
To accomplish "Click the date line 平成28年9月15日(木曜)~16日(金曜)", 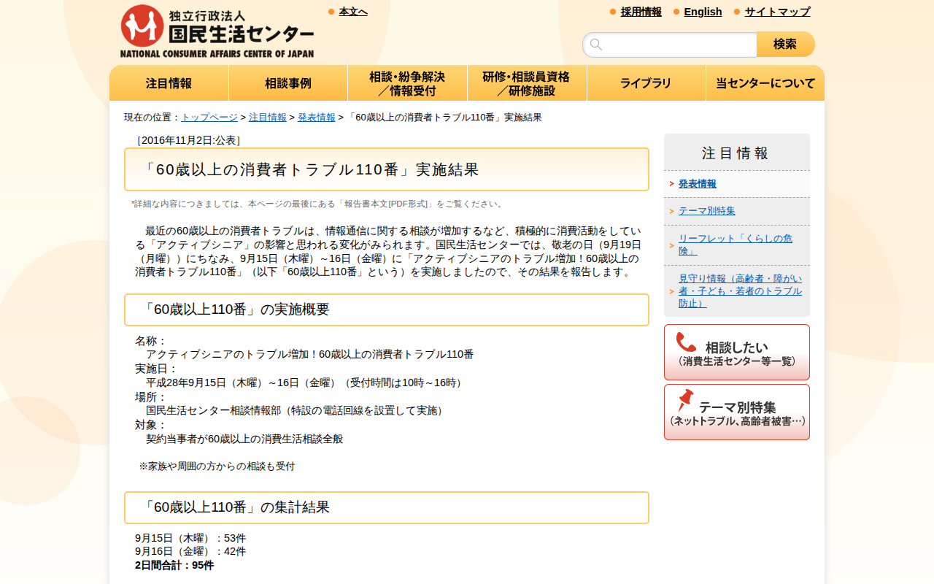I will click(306, 383).
